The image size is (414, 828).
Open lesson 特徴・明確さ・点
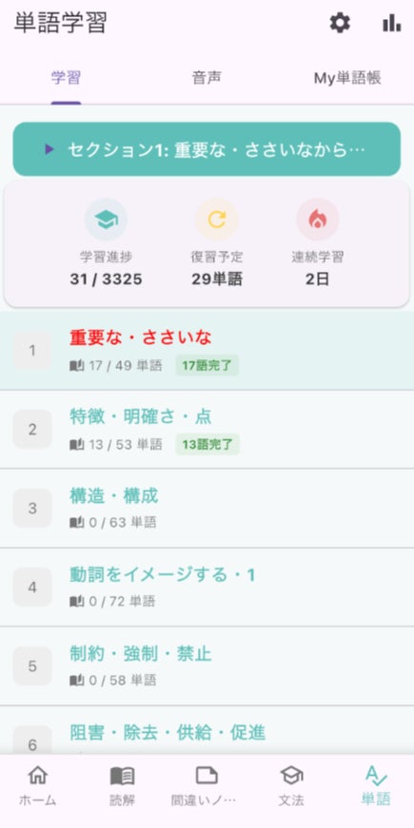click(x=207, y=430)
